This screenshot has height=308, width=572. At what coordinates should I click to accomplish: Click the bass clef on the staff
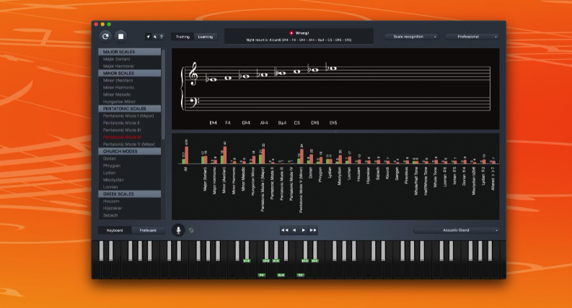(194, 102)
